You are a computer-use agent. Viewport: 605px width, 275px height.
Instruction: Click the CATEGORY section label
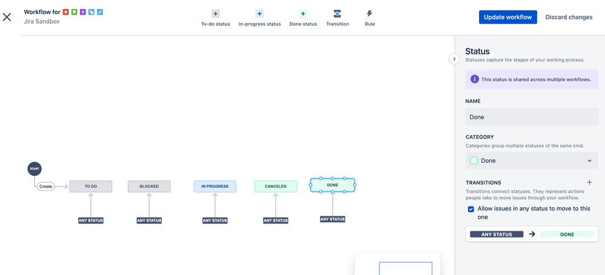[x=480, y=137]
